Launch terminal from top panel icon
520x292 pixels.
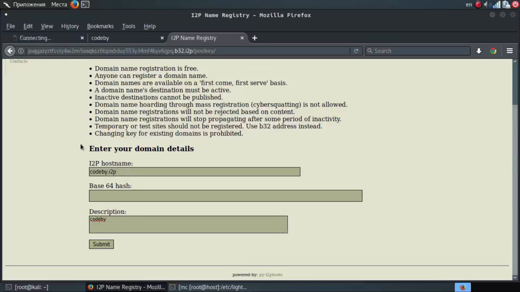tap(85, 5)
